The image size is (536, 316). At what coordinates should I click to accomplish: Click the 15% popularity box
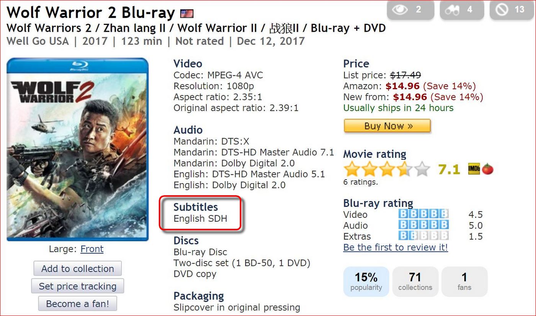366,282
